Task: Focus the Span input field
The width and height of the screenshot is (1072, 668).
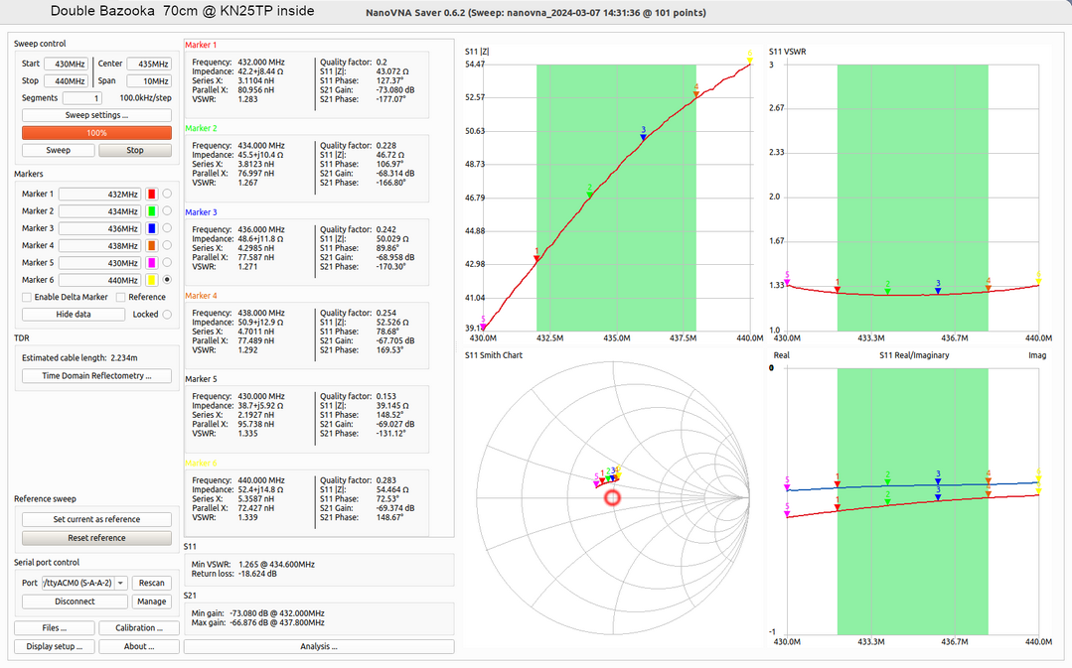Action: [x=149, y=81]
